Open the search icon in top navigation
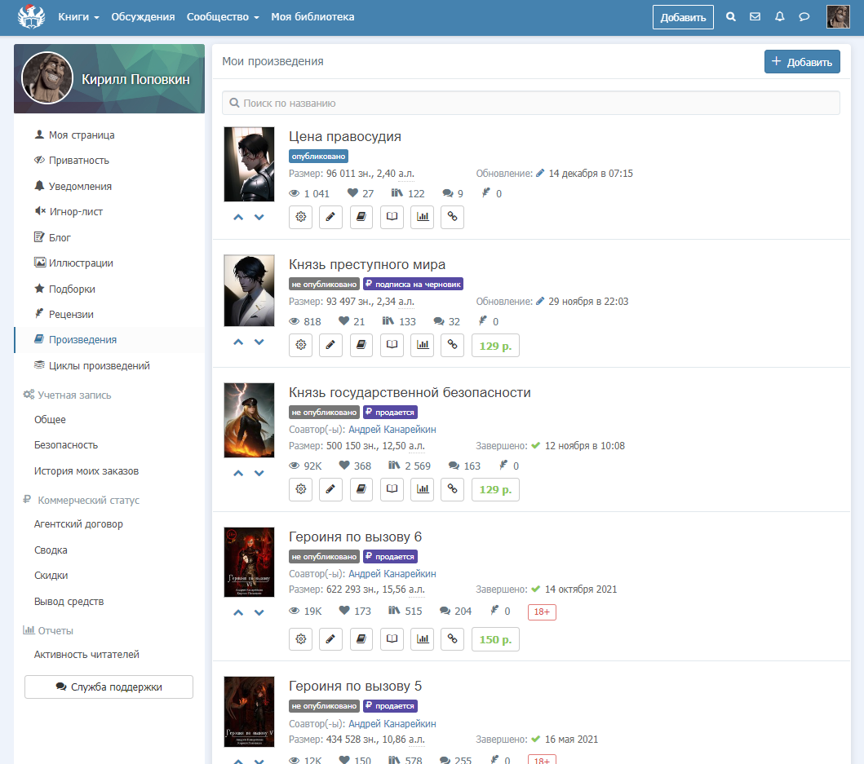Viewport: 864px width, 764px height. click(731, 17)
